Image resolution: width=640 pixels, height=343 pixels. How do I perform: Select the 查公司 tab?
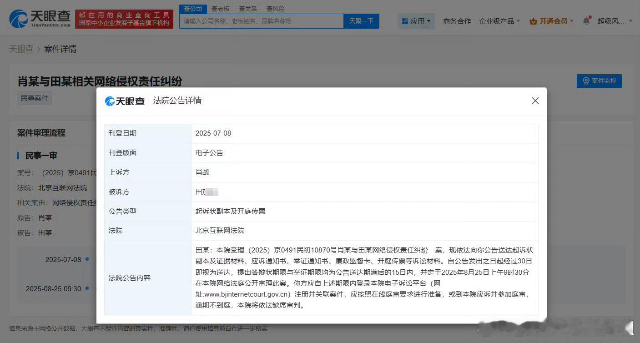coord(193,9)
